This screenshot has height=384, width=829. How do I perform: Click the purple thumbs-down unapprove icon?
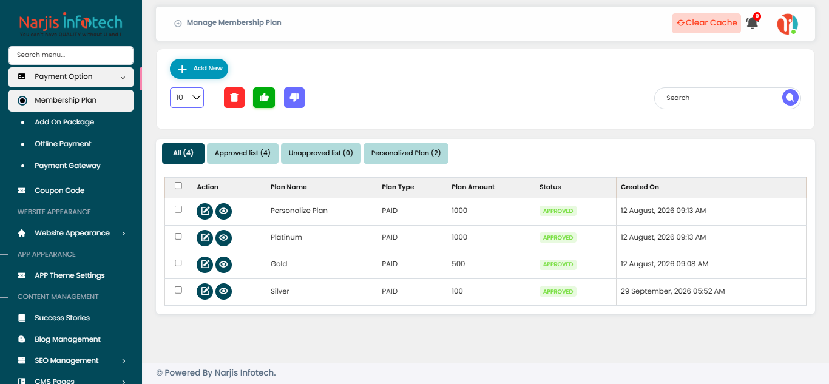coord(294,98)
